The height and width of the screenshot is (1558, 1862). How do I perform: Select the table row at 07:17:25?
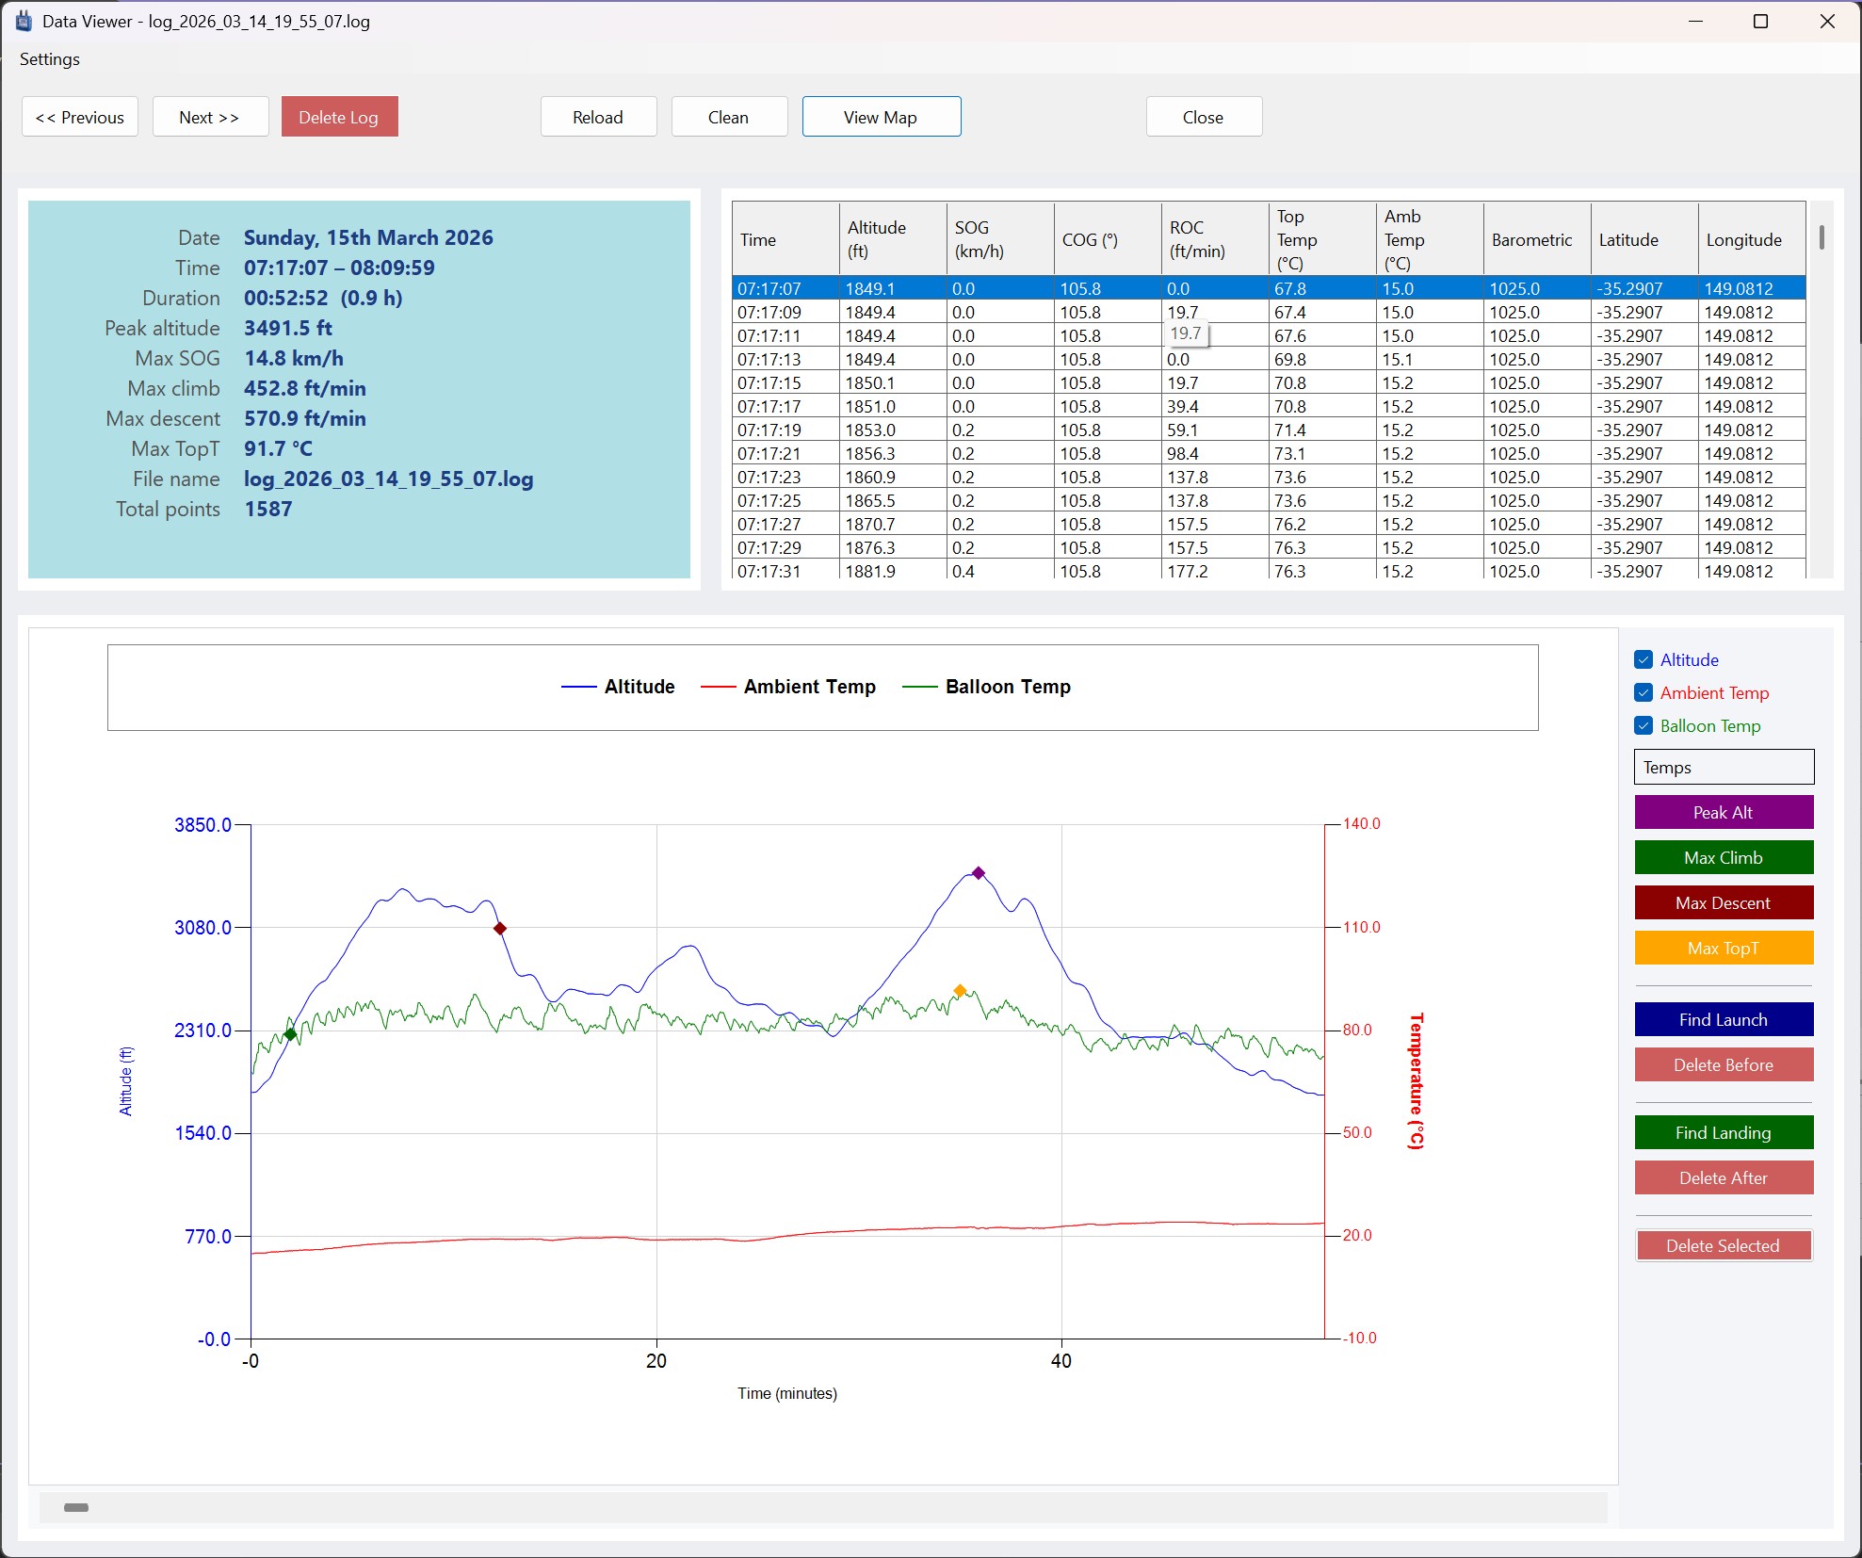coord(1269,500)
